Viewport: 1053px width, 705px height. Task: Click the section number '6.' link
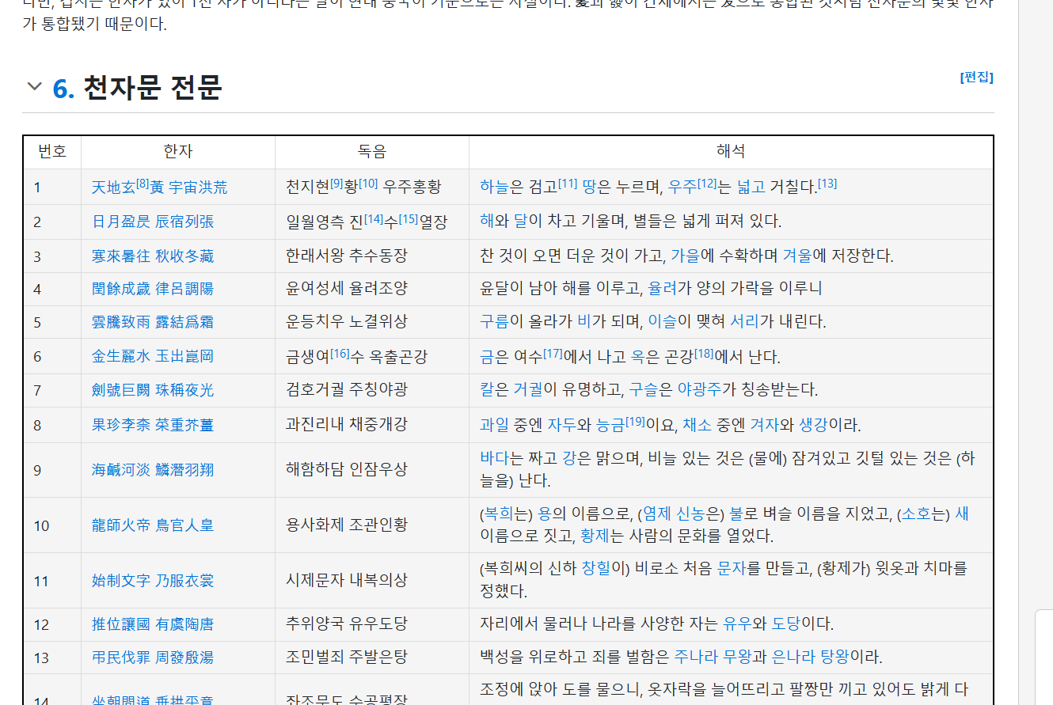coord(63,88)
